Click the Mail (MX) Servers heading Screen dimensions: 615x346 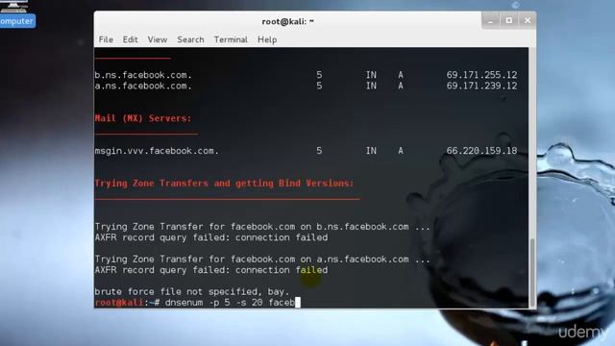(x=143, y=118)
